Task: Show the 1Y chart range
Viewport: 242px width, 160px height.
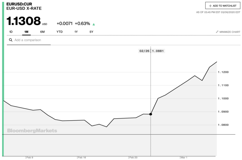Action: pos(76,32)
